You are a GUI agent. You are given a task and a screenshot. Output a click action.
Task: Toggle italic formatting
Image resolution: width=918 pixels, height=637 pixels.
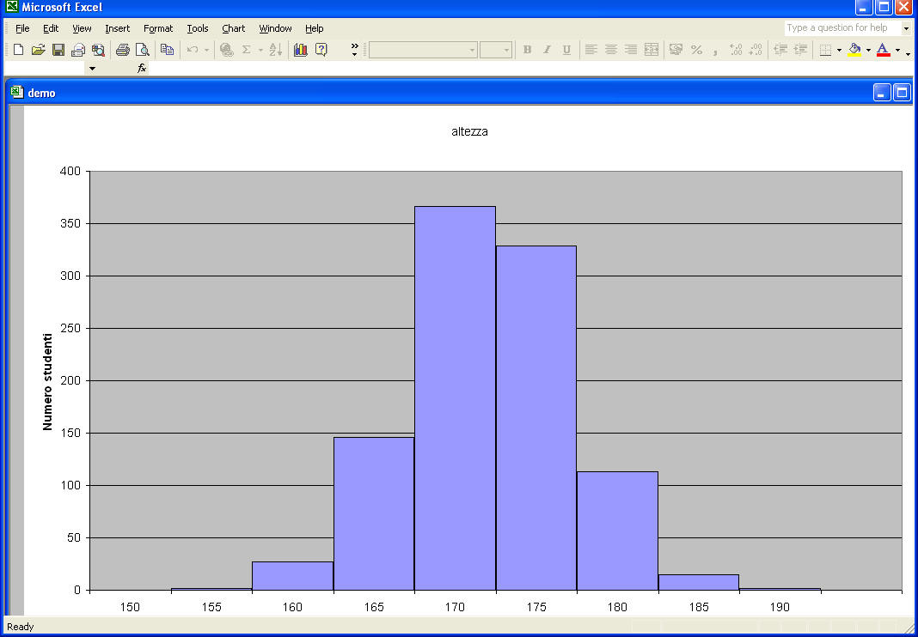546,50
